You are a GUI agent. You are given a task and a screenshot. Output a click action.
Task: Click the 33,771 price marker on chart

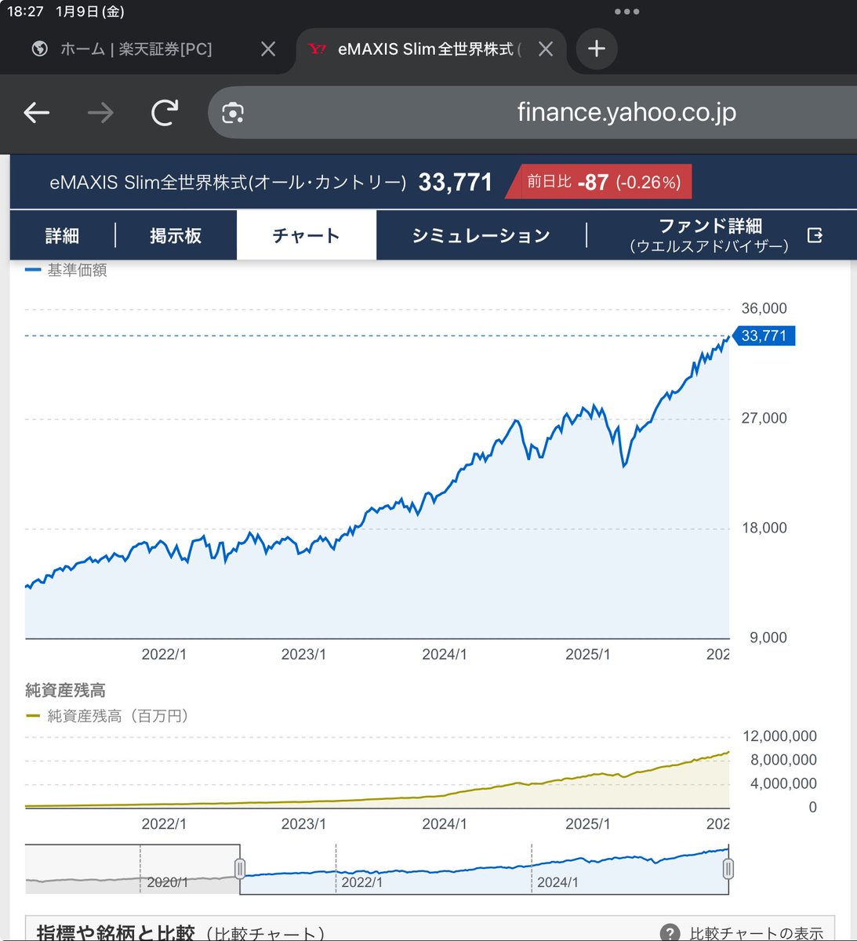pos(763,336)
